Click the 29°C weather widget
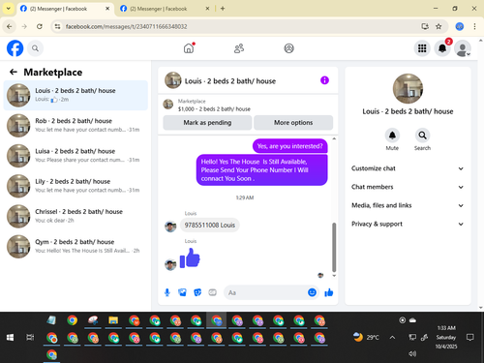Image resolution: width=484 pixels, height=363 pixels. click(x=366, y=337)
